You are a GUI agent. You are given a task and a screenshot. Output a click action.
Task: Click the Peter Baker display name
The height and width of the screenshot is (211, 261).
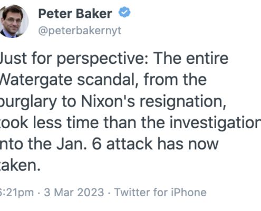(75, 14)
